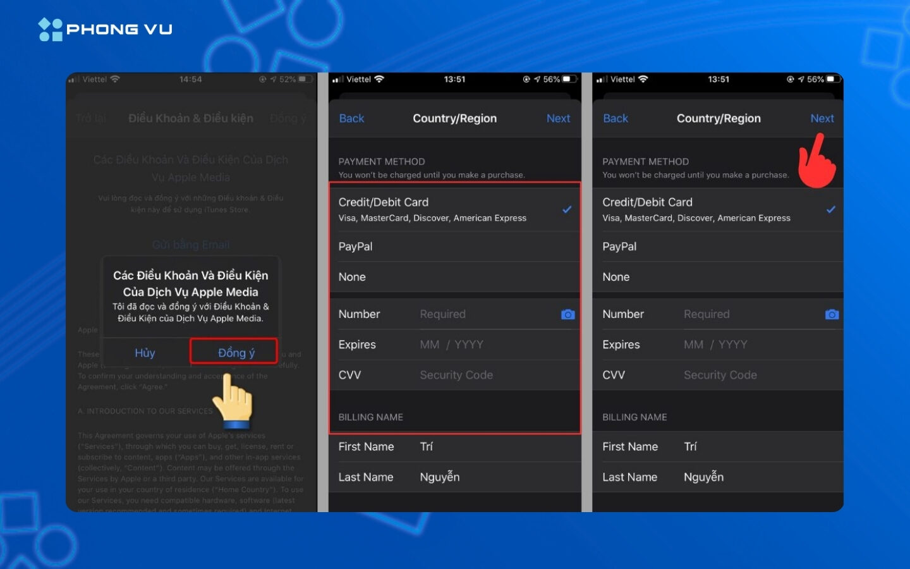Viewport: 910px width, 569px height.
Task: Focus the CVV Security Code field, middle phone
Action: point(455,375)
